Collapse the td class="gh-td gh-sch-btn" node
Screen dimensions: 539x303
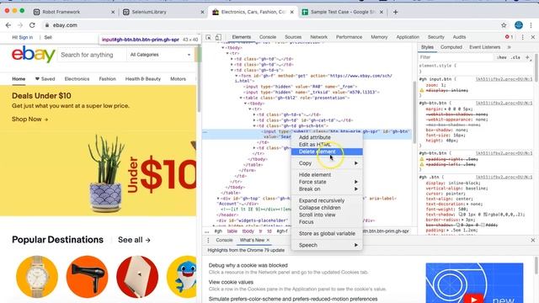pos(254,126)
